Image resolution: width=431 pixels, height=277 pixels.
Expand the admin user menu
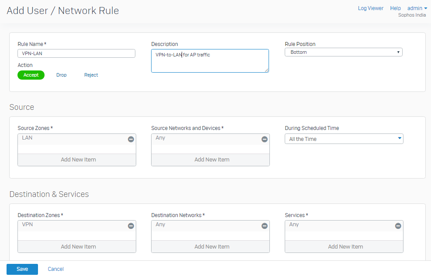(x=415, y=8)
